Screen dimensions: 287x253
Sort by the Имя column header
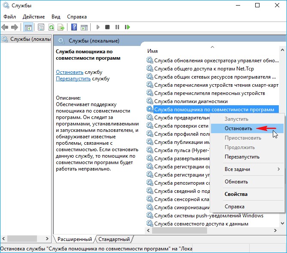pyautogui.click(x=153, y=51)
